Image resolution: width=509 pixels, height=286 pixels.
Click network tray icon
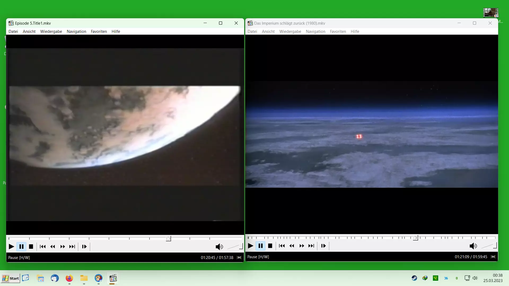tap(467, 278)
